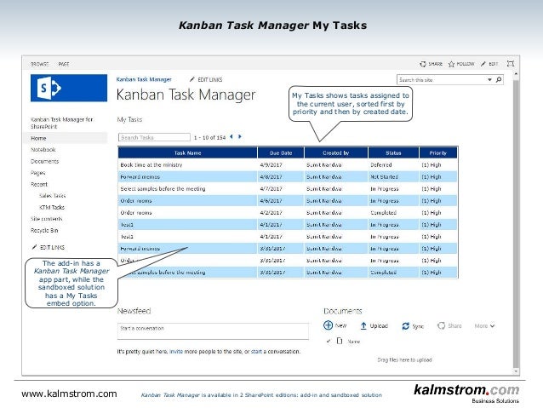Screen dimensions: 543x408
Task: Click pencil icon beside sidebar EDIT LINKS
Action: (34, 247)
